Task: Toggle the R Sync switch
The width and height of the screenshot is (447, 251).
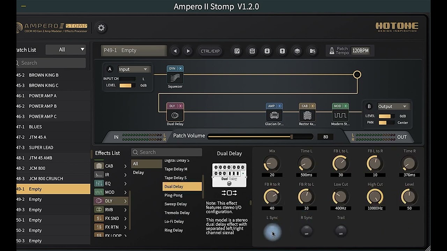Action: [x=306, y=231]
